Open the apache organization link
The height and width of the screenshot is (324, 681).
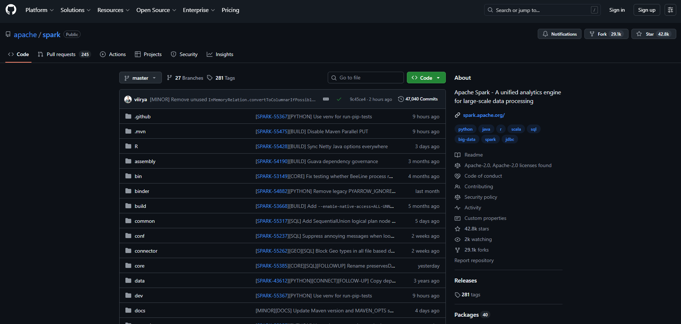[x=25, y=35]
